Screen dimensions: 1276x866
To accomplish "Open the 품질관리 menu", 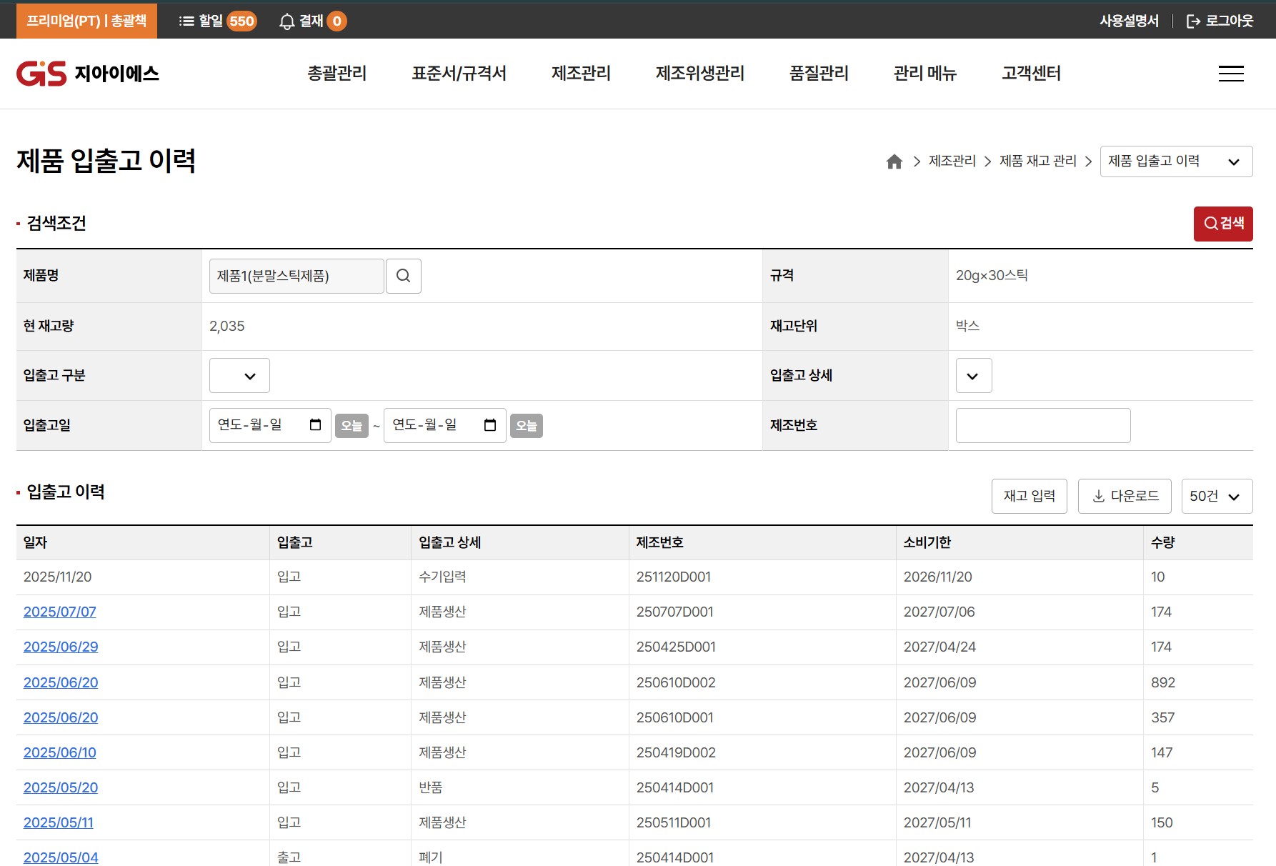I will (x=819, y=74).
